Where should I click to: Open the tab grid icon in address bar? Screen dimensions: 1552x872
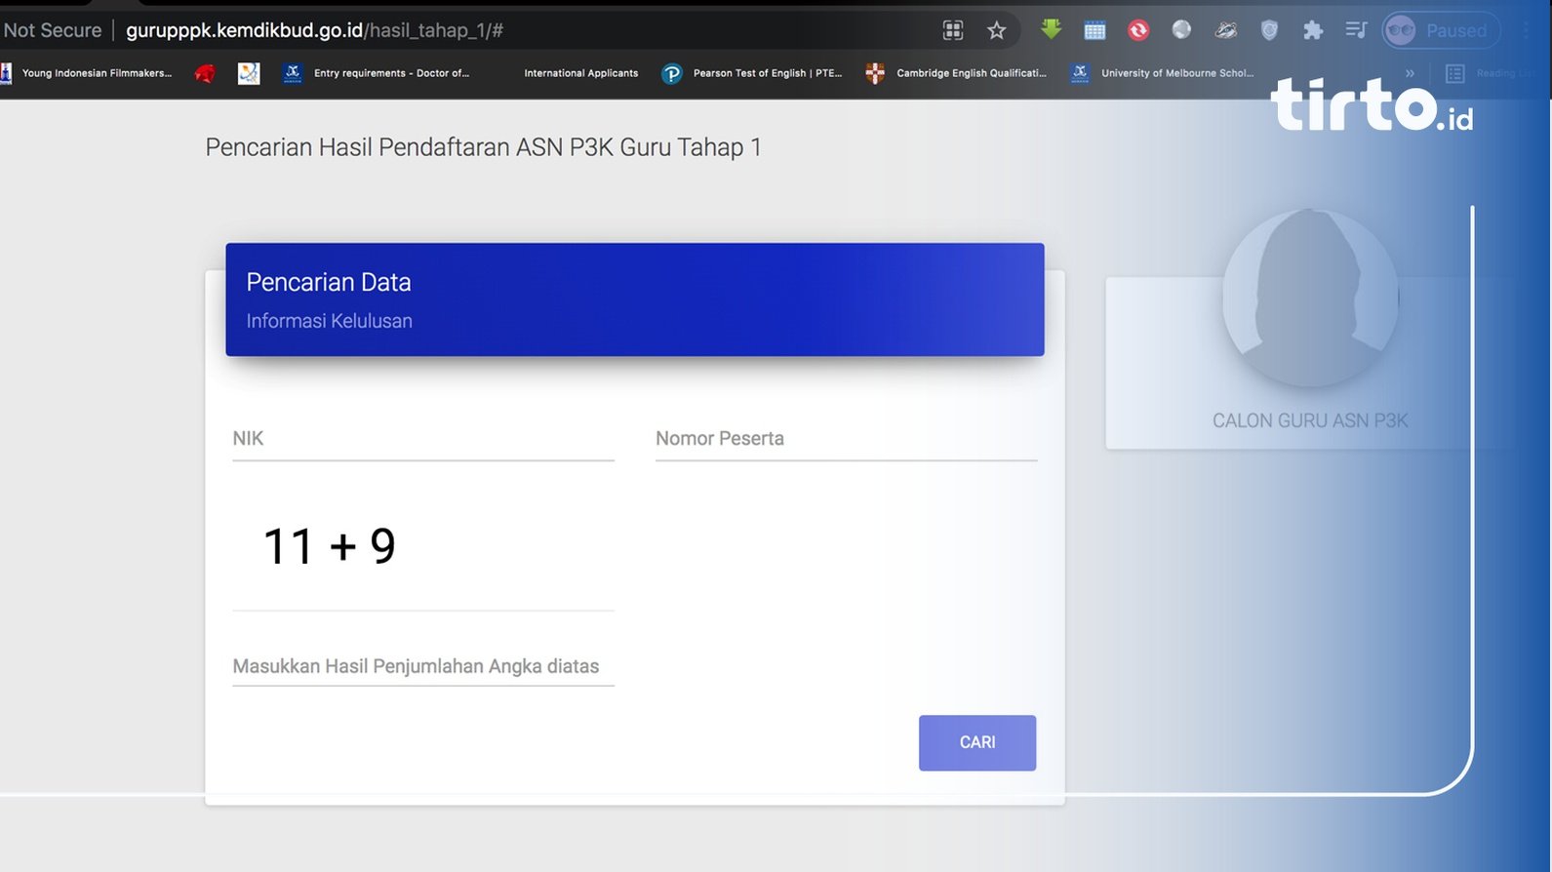pyautogui.click(x=953, y=30)
